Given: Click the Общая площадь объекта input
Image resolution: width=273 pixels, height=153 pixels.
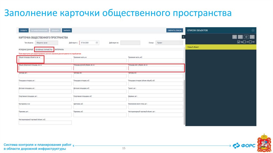Looking at the screenshot, I should click(x=45, y=61).
